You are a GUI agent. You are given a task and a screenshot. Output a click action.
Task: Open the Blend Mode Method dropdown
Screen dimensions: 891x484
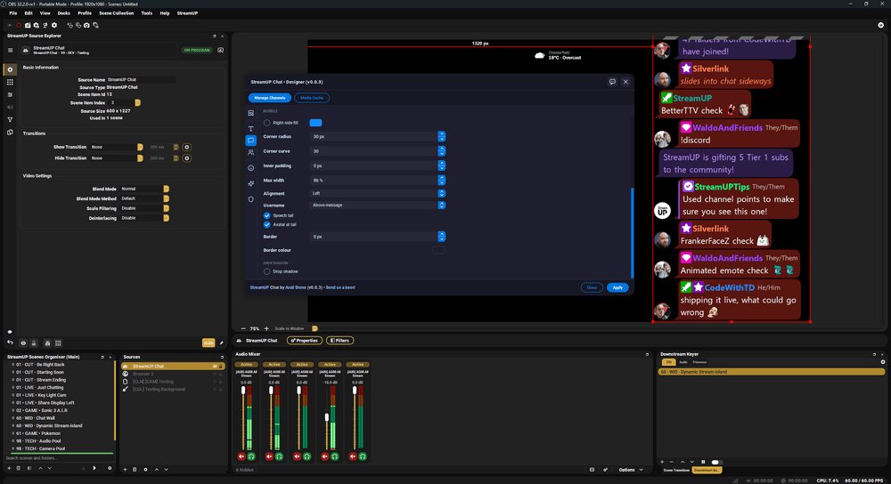144,198
